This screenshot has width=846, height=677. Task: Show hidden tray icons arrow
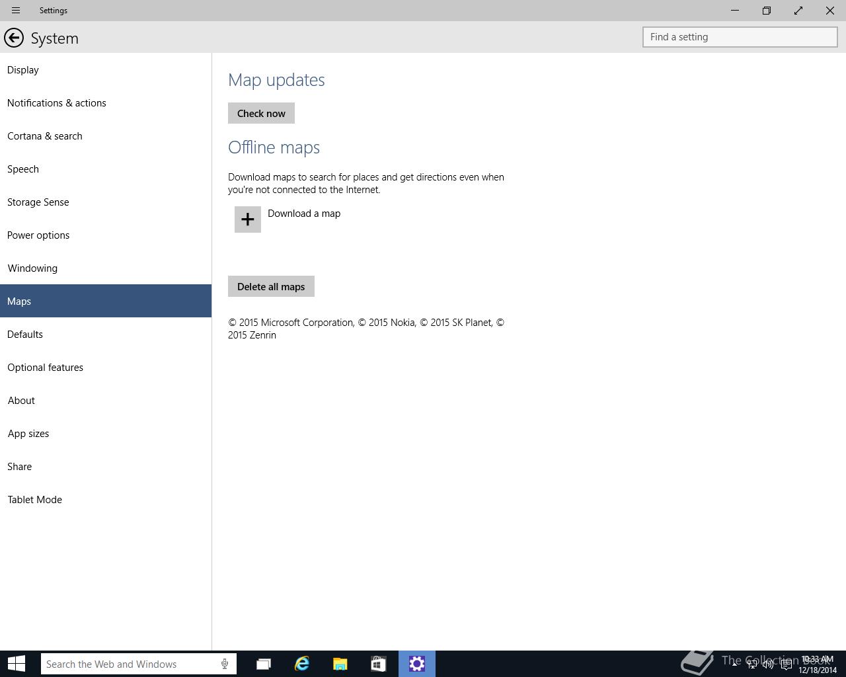tap(734, 664)
